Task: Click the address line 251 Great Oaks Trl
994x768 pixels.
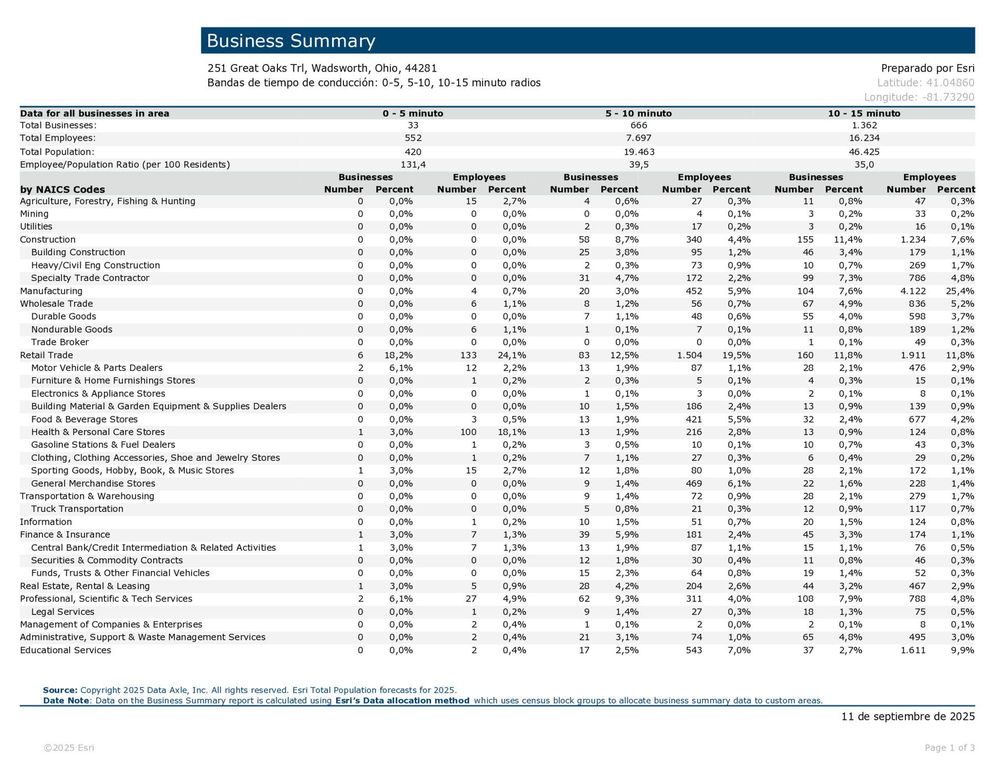Action: tap(322, 68)
